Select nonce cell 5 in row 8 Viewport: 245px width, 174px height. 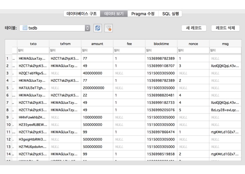coord(193,110)
